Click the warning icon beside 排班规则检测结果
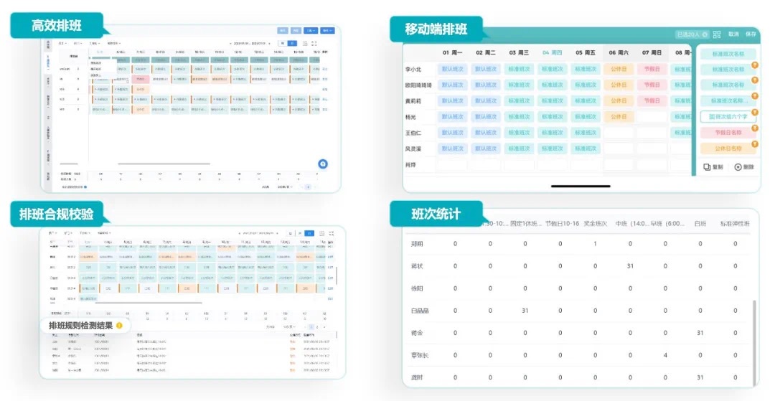The height and width of the screenshot is (401, 775). coord(119,326)
